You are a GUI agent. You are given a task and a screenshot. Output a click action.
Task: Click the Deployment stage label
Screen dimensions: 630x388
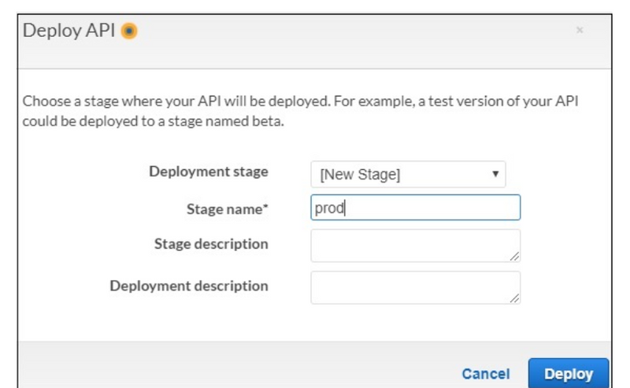pos(208,172)
